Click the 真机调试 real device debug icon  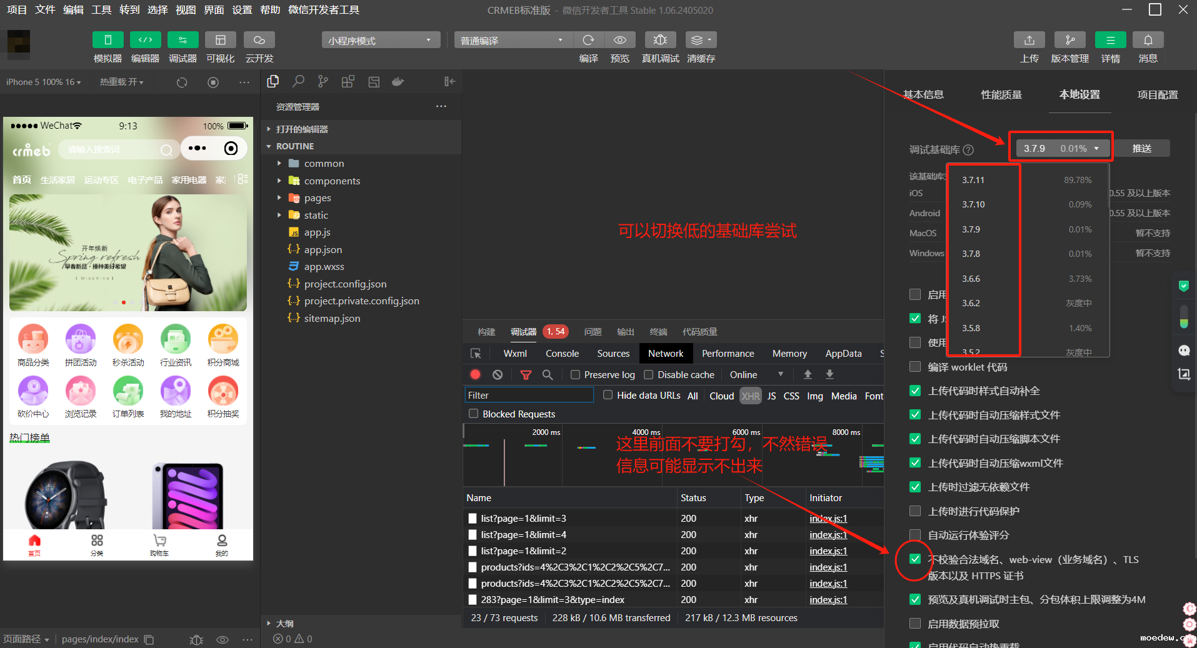[660, 40]
